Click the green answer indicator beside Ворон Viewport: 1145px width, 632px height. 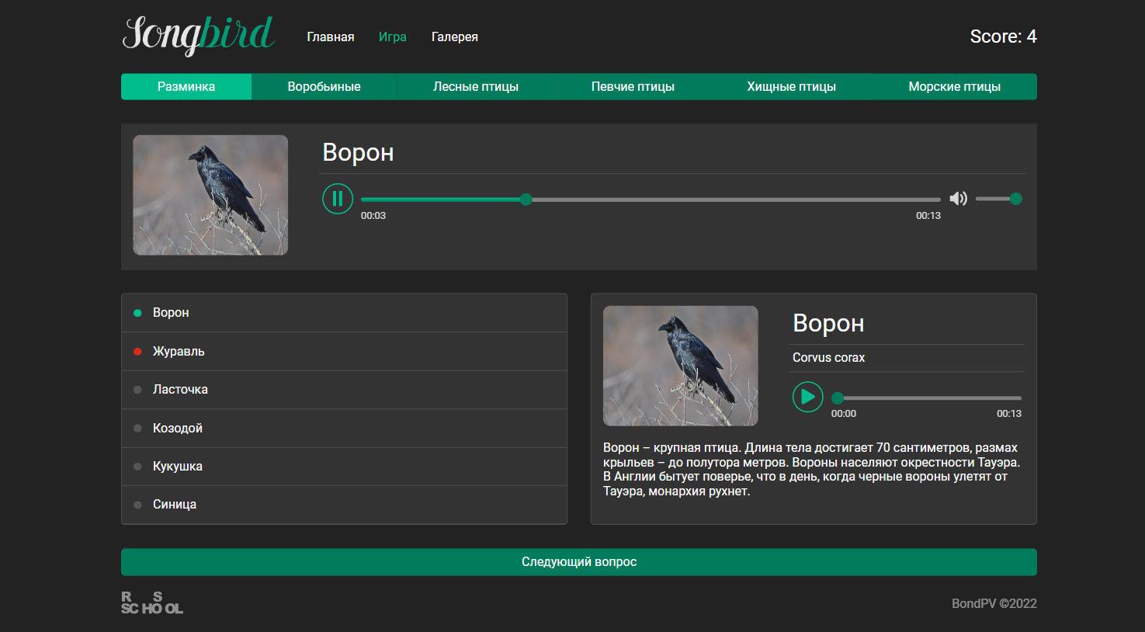tap(137, 312)
